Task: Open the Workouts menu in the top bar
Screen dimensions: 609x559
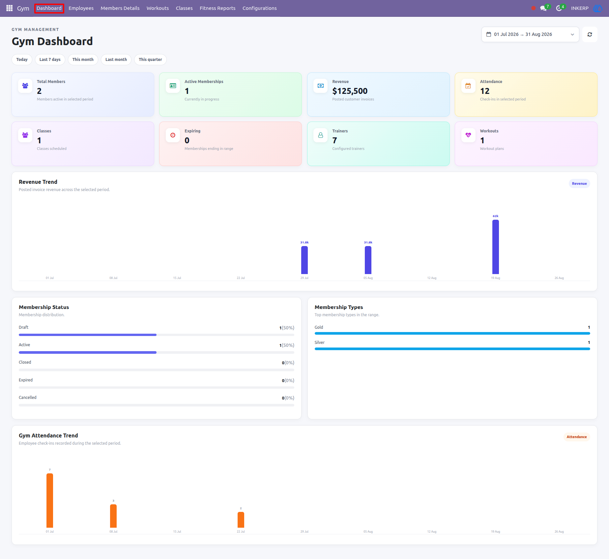Action: [x=158, y=8]
